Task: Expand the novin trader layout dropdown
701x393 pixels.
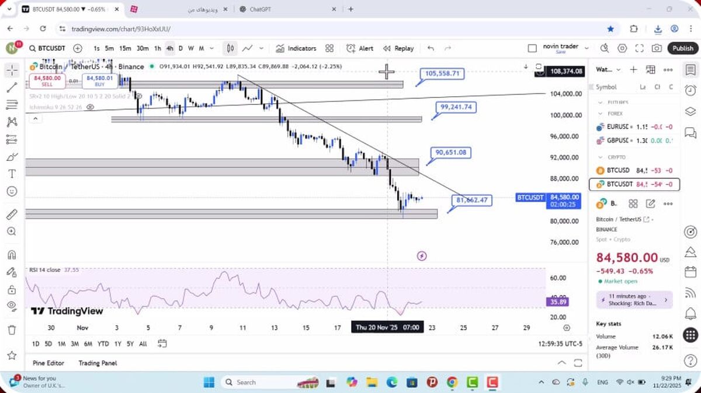Action: pos(586,48)
